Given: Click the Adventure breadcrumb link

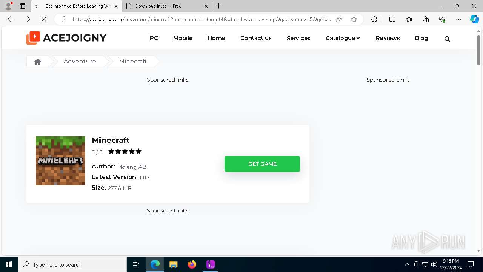Looking at the screenshot, I should coord(80,62).
